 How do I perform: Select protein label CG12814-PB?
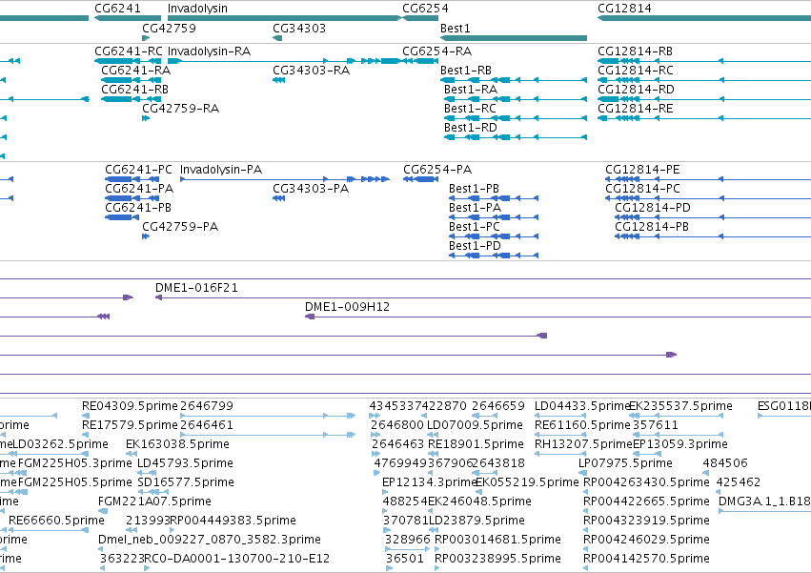(652, 227)
